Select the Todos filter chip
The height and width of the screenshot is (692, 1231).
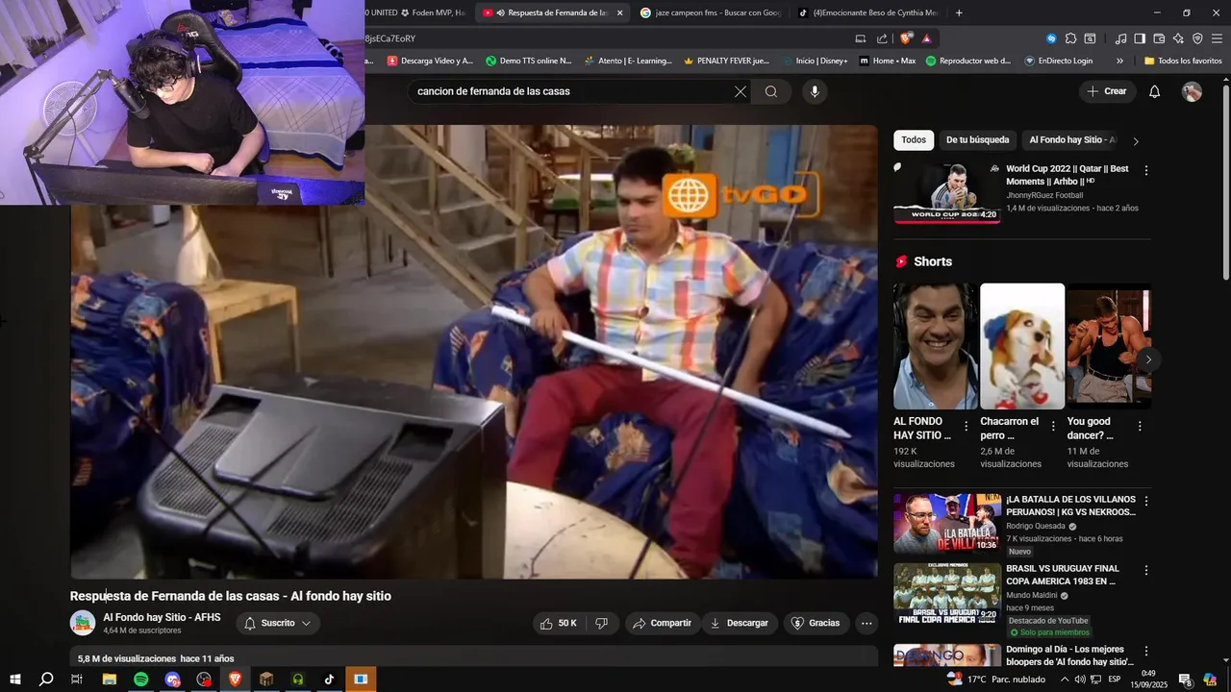coord(914,140)
